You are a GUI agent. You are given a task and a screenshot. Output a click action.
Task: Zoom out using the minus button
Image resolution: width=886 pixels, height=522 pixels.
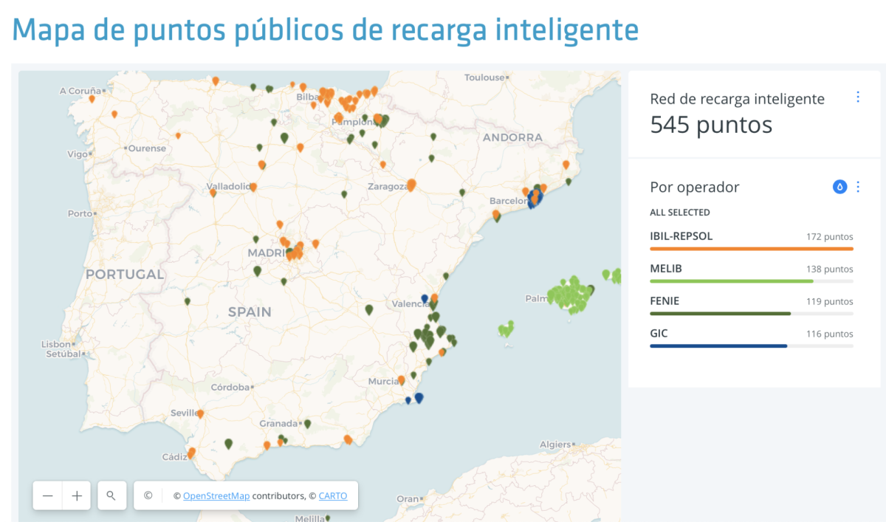point(47,495)
